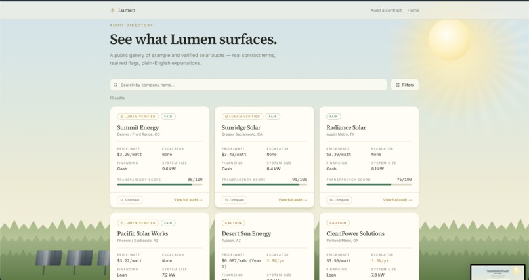The height and width of the screenshot is (280, 529).
Task: Click the Compare icon on Summit Energy card
Action: (x=122, y=200)
